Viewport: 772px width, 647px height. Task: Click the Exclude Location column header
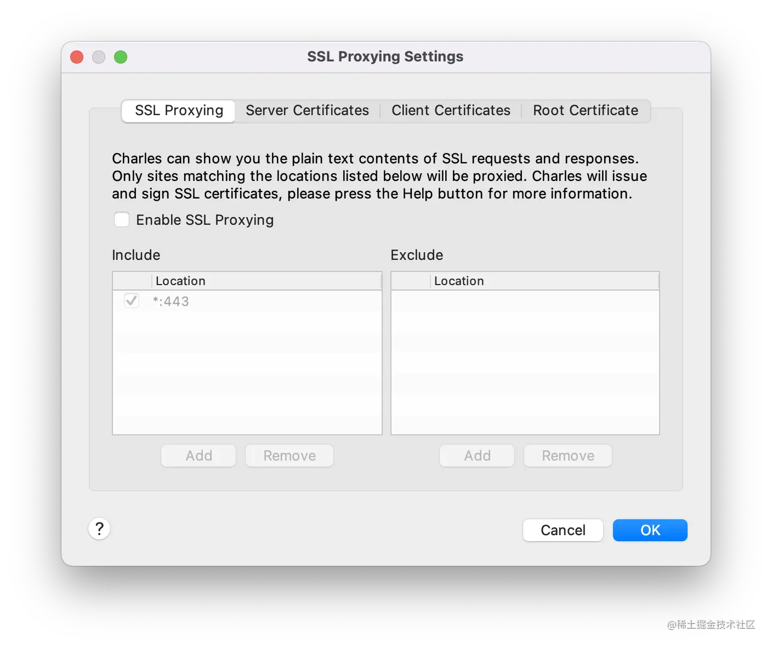point(544,281)
